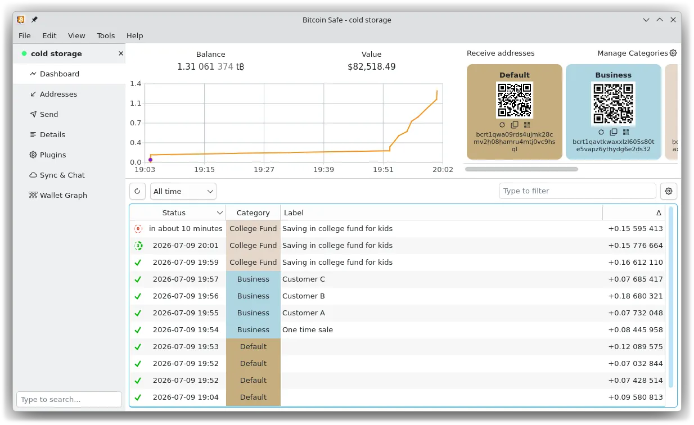Open the Help menu
This screenshot has height=425, width=694.
pyautogui.click(x=135, y=35)
